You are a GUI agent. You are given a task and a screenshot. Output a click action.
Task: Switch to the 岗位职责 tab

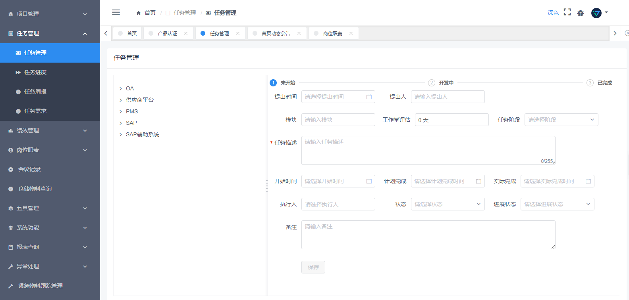point(333,33)
